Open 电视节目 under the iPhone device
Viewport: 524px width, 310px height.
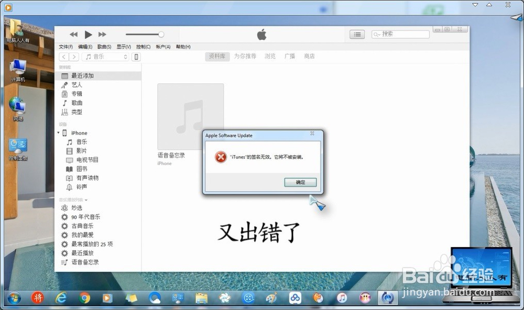[x=88, y=160]
